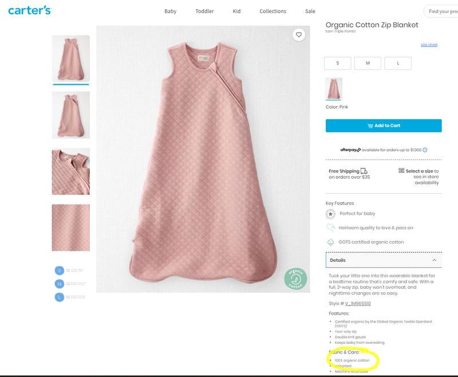
Task: Click the Afterpay info icon
Action: [425, 150]
